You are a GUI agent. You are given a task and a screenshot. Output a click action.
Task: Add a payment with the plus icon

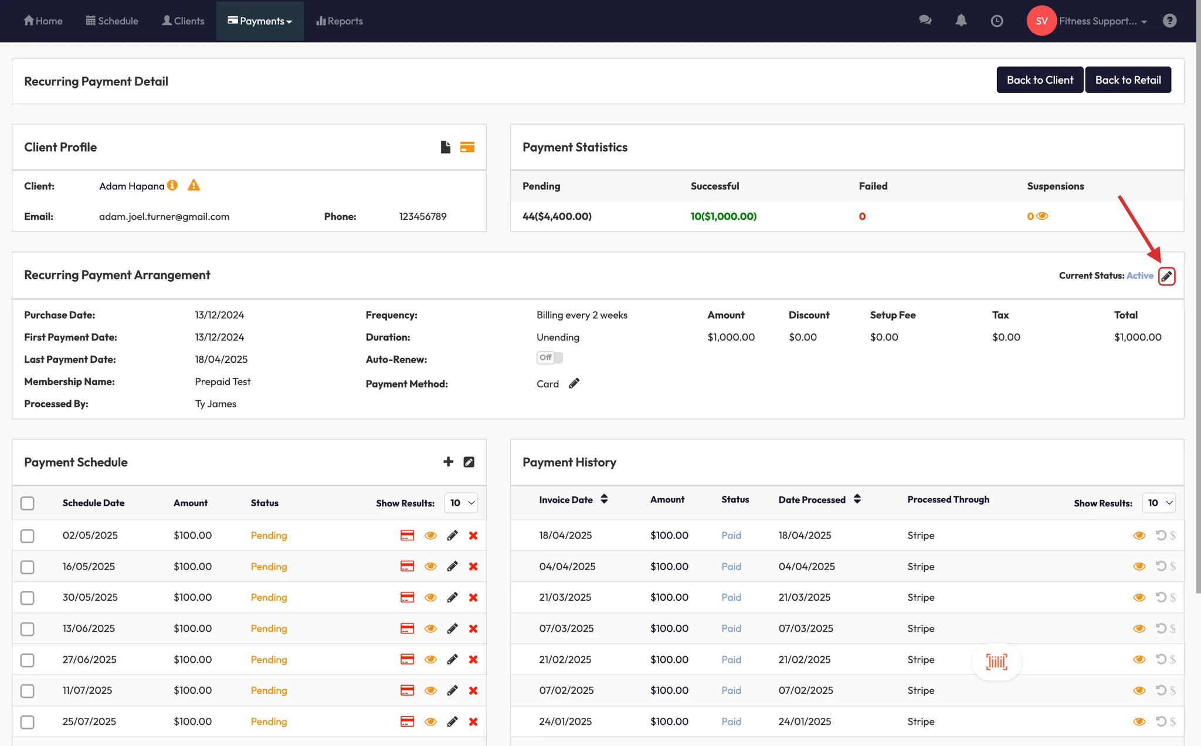click(x=448, y=462)
